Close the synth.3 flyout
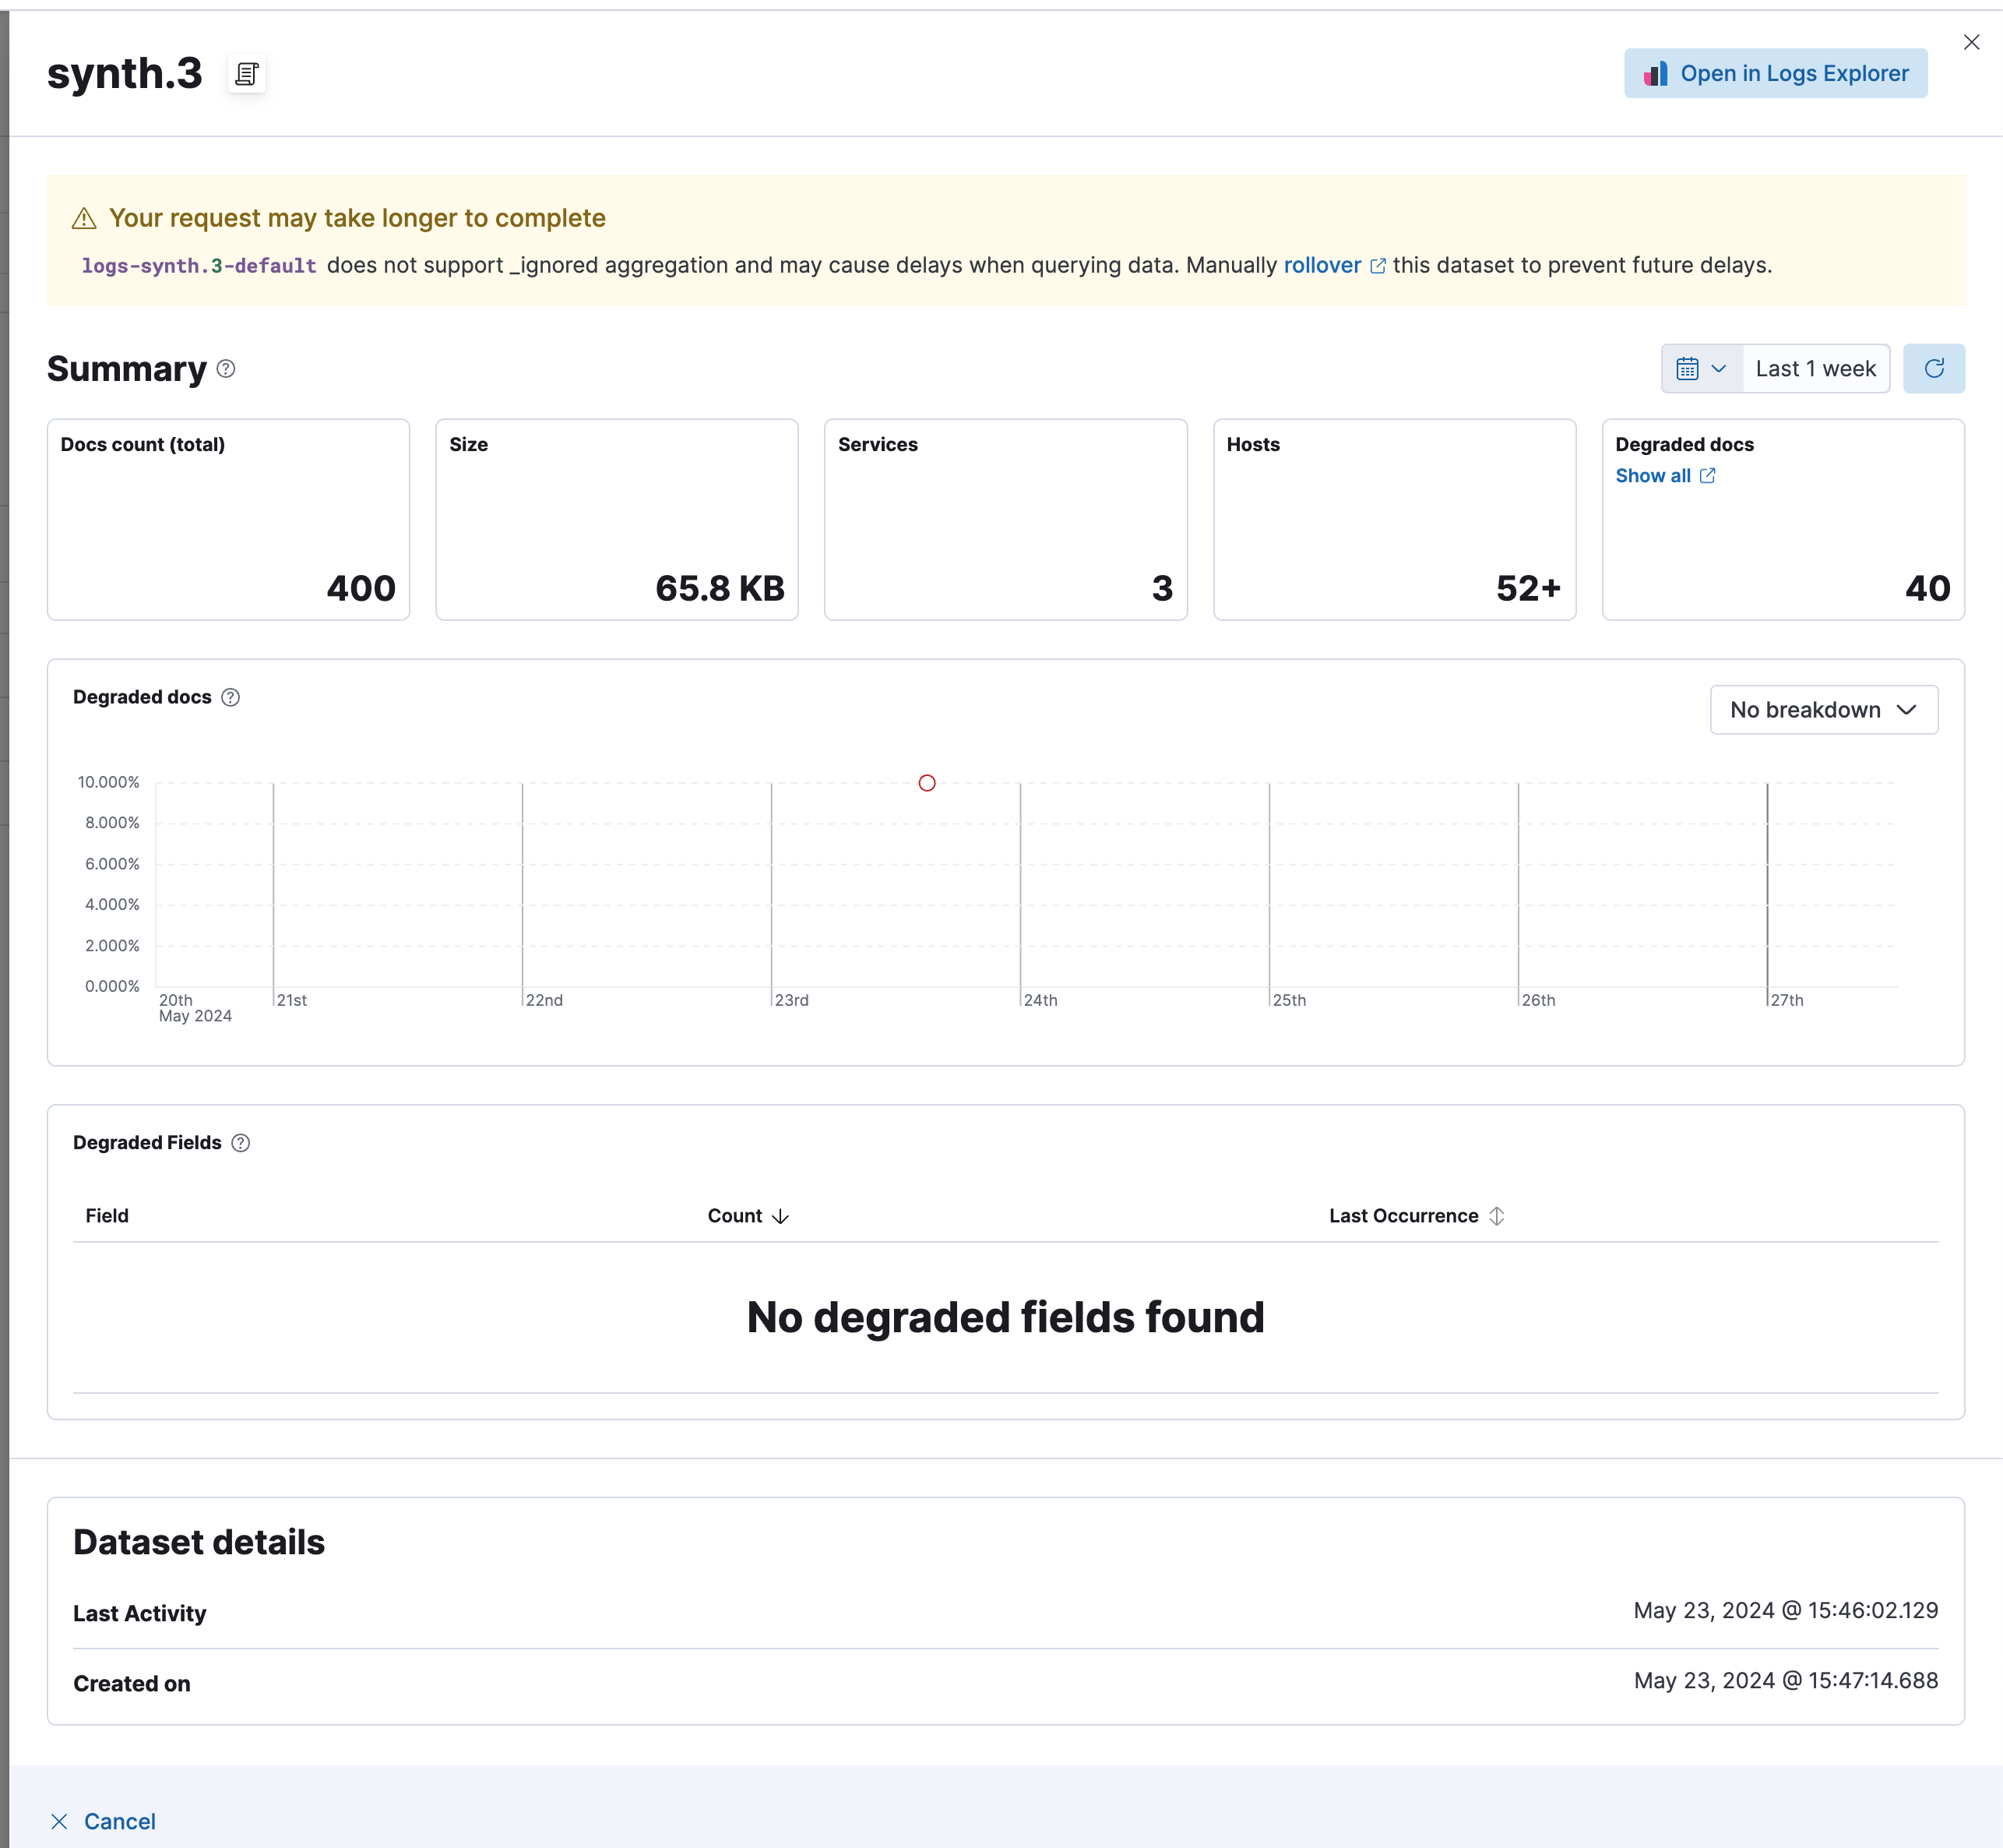This screenshot has height=1848, width=2003. tap(1971, 42)
